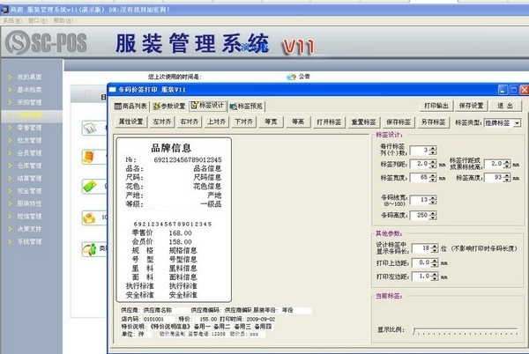This screenshot has width=529, height=354.
Task: Click the SC-POS logo in the banner
Action: click(46, 43)
